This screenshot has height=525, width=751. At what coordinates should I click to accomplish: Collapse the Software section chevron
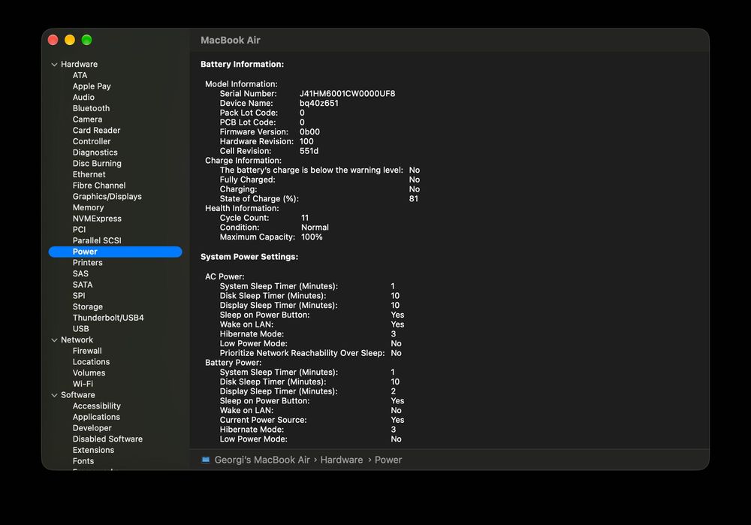pos(54,395)
